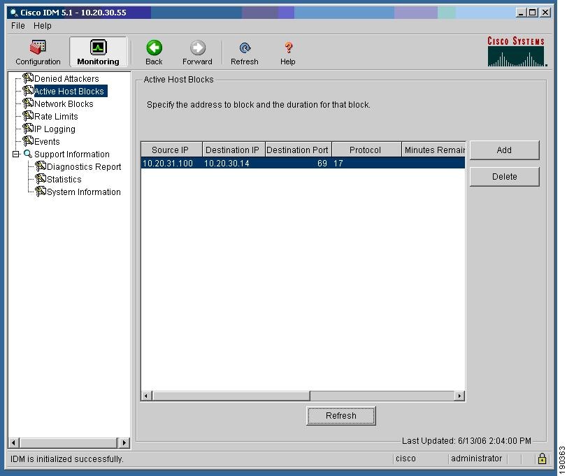Select Support Information tree node label
The height and width of the screenshot is (476, 567).
pos(71,154)
